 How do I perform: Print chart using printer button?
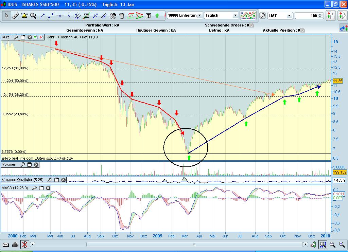click(x=15, y=244)
